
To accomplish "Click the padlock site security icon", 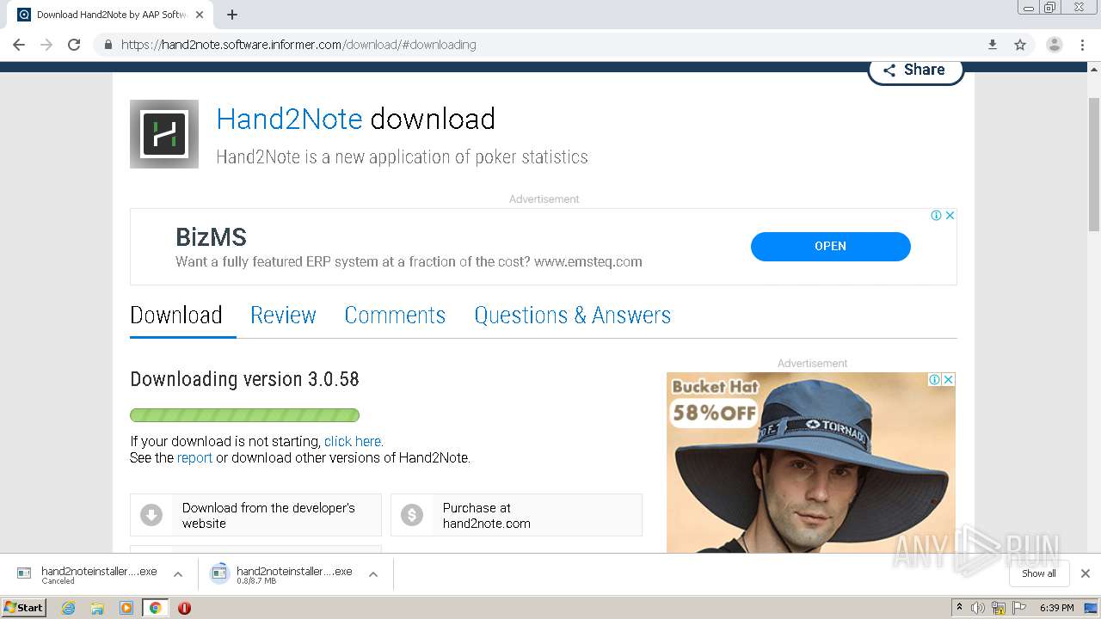I will (x=108, y=45).
